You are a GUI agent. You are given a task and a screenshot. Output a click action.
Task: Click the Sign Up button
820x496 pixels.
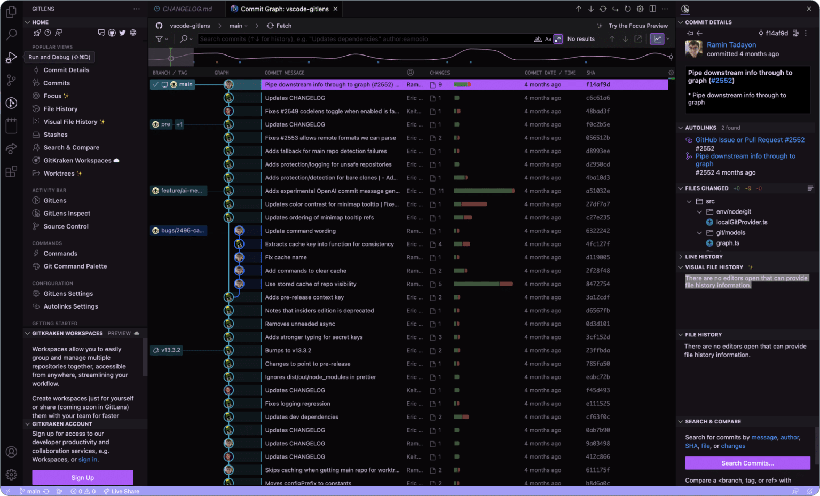click(x=83, y=477)
